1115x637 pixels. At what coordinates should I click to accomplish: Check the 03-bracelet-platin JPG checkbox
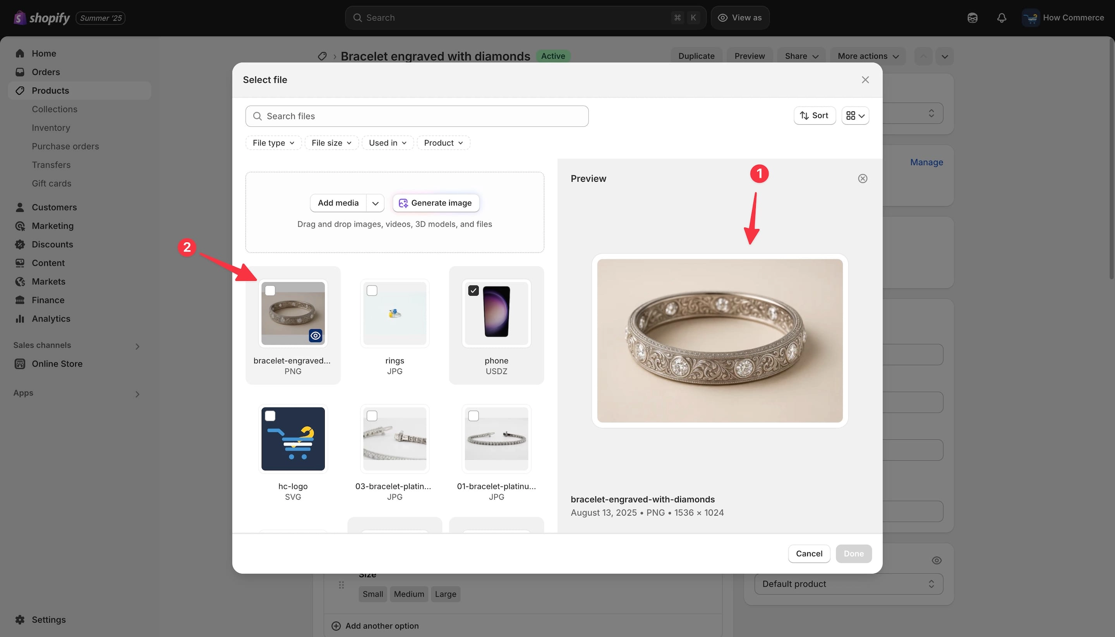point(372,416)
